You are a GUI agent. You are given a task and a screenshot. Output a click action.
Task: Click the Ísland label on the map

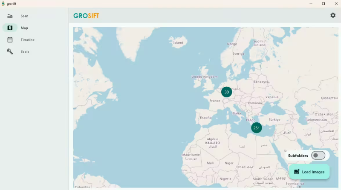178,43
